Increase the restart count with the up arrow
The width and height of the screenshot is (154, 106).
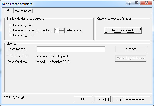point(62,29)
